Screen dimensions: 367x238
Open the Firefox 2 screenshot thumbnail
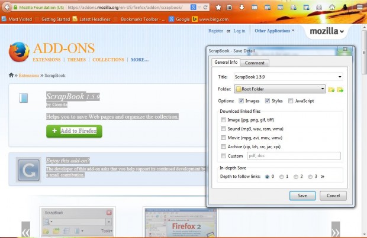[180, 223]
